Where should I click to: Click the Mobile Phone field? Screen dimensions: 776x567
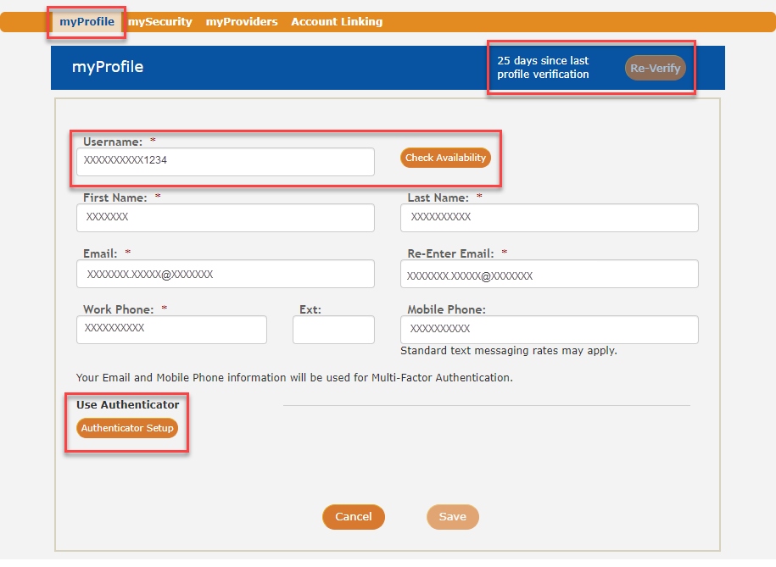point(549,330)
